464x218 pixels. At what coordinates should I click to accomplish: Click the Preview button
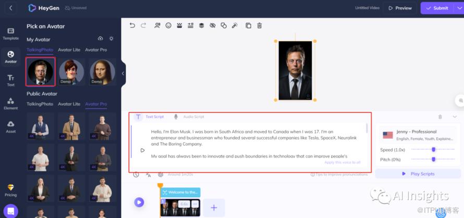click(399, 8)
